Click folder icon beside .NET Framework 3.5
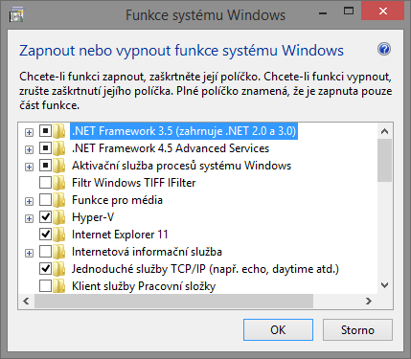 [x=59, y=131]
